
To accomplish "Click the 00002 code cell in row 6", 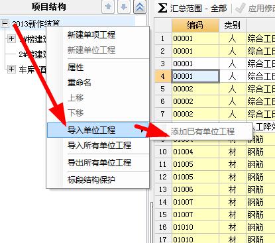I will click(195, 101).
